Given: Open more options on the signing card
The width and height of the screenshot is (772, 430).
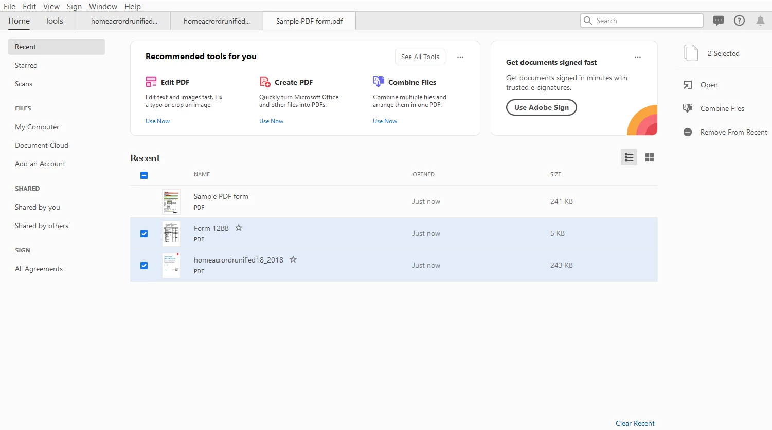Looking at the screenshot, I should point(638,57).
